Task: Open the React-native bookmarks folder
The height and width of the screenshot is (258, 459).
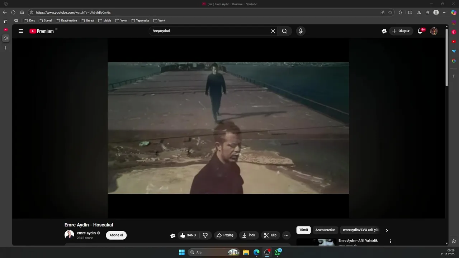Action: pyautogui.click(x=66, y=20)
